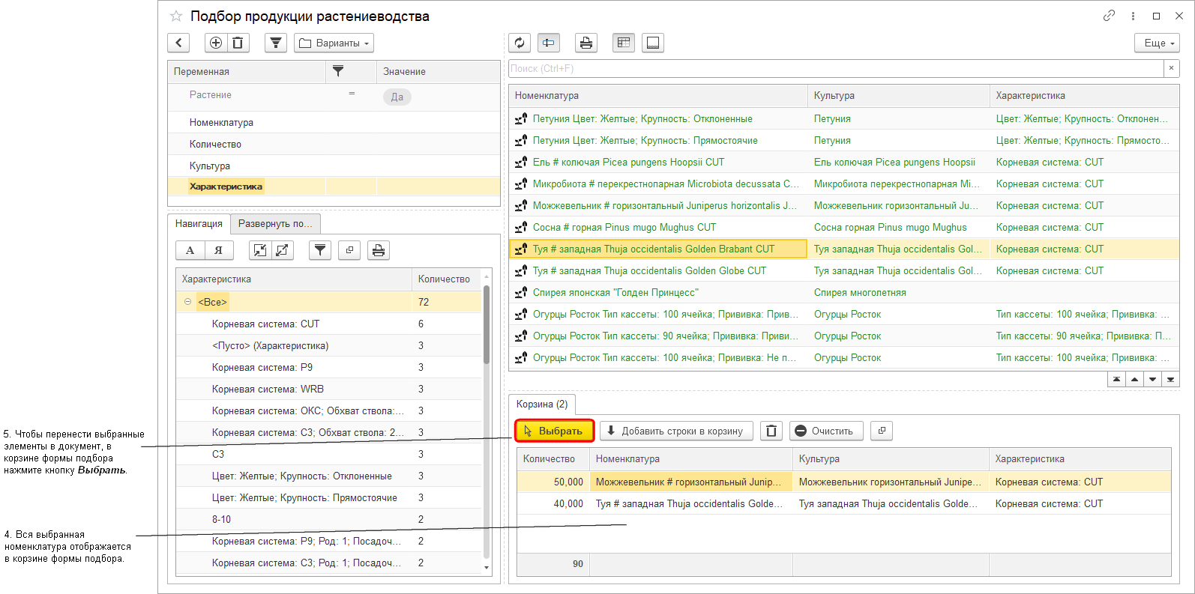
Task: Open the Варианты dropdown
Action: [334, 43]
